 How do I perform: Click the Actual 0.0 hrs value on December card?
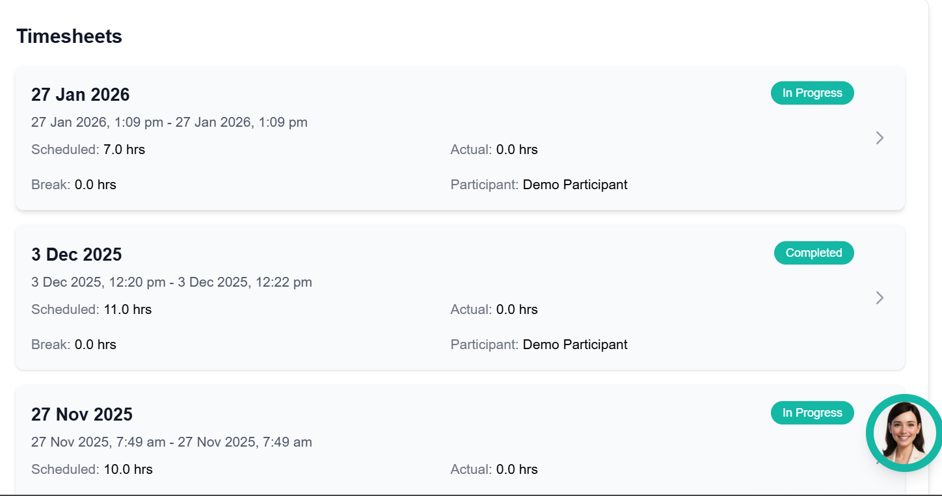(x=518, y=309)
